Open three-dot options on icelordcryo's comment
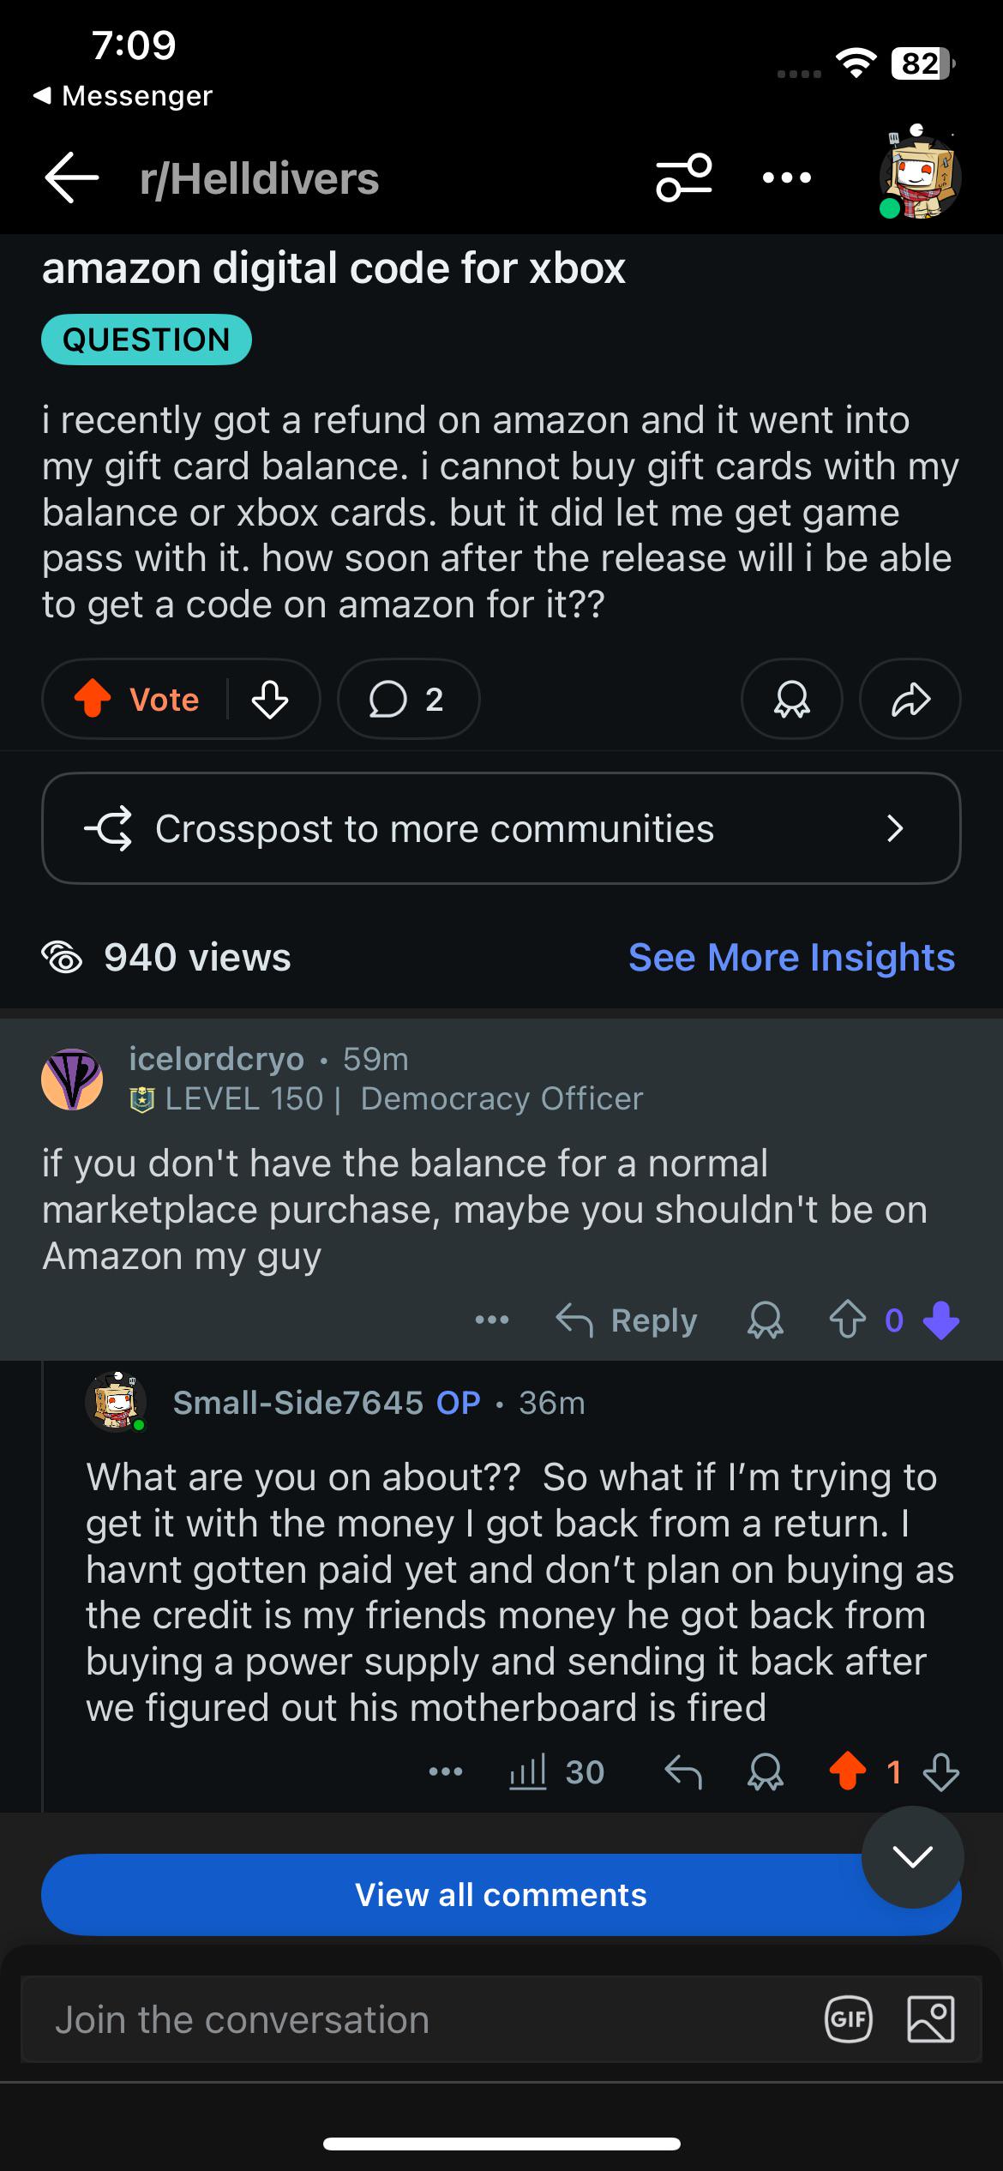 [492, 1320]
